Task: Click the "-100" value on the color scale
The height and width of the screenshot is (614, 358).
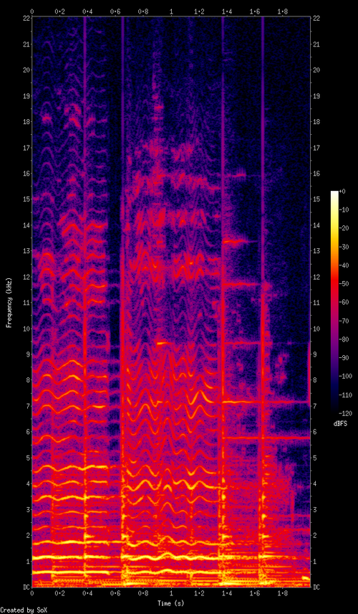Action: click(x=347, y=377)
